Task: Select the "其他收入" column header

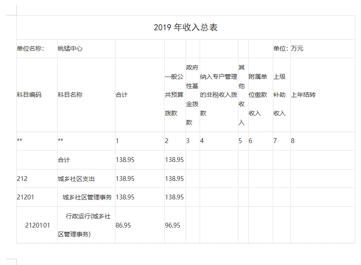Action: coord(242,95)
